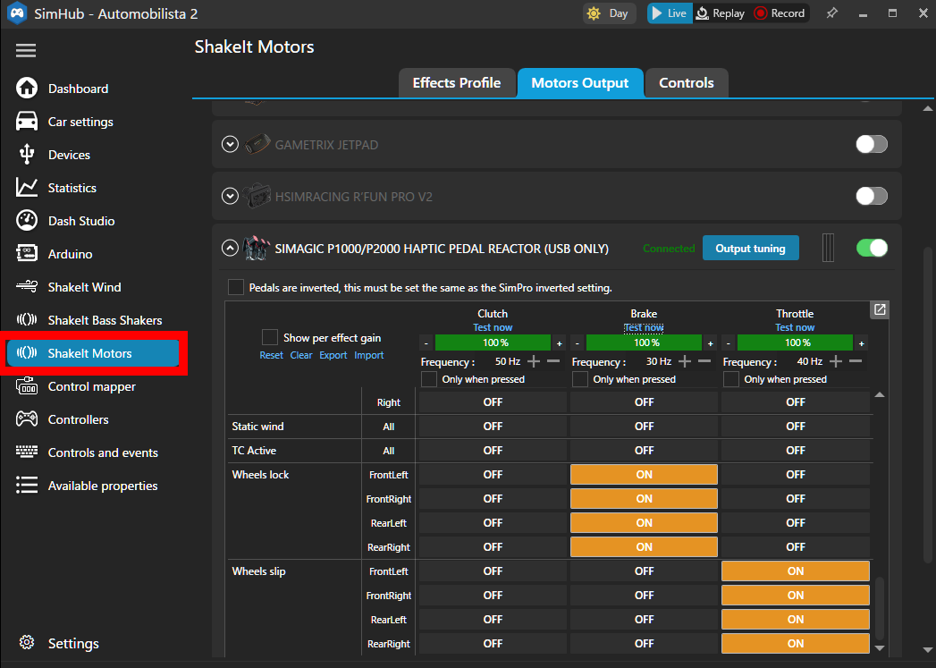Switch to the Effects Profile tab
The image size is (936, 668).
[x=457, y=83]
